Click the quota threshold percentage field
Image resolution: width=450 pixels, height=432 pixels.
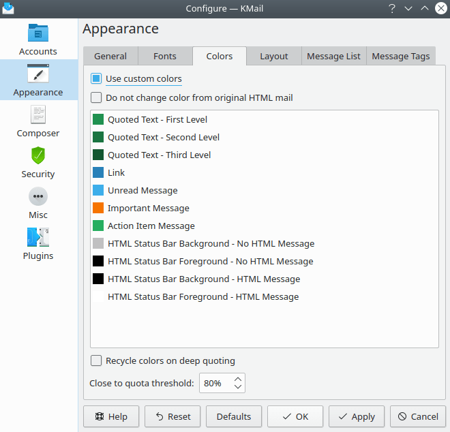coord(215,383)
